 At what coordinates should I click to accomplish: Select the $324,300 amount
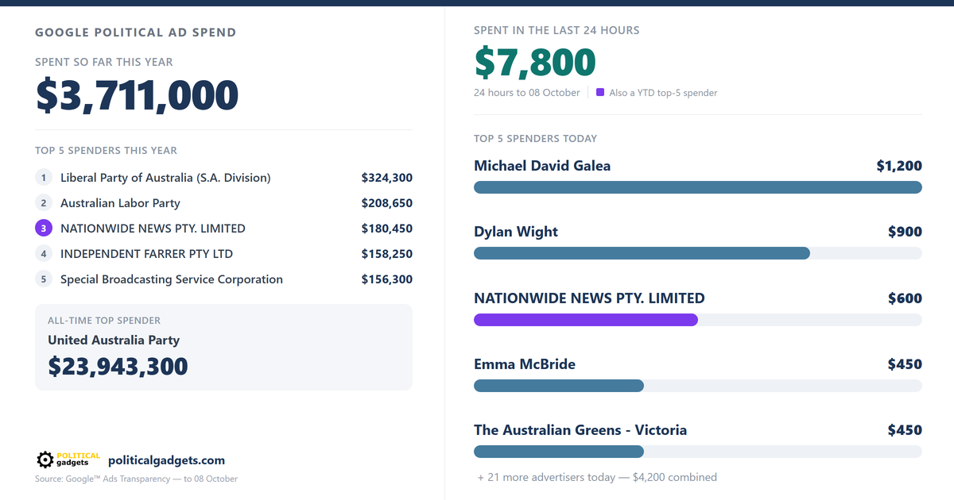[x=387, y=178]
